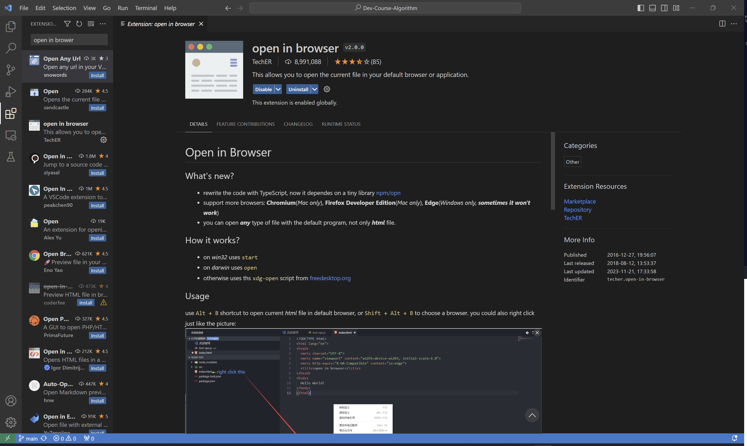The width and height of the screenshot is (747, 446).
Task: Switch to Changelog tab
Action: [x=298, y=124]
